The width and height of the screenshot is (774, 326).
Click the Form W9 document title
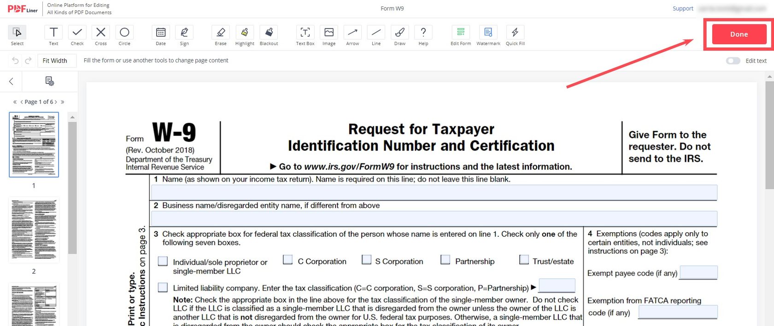point(392,8)
